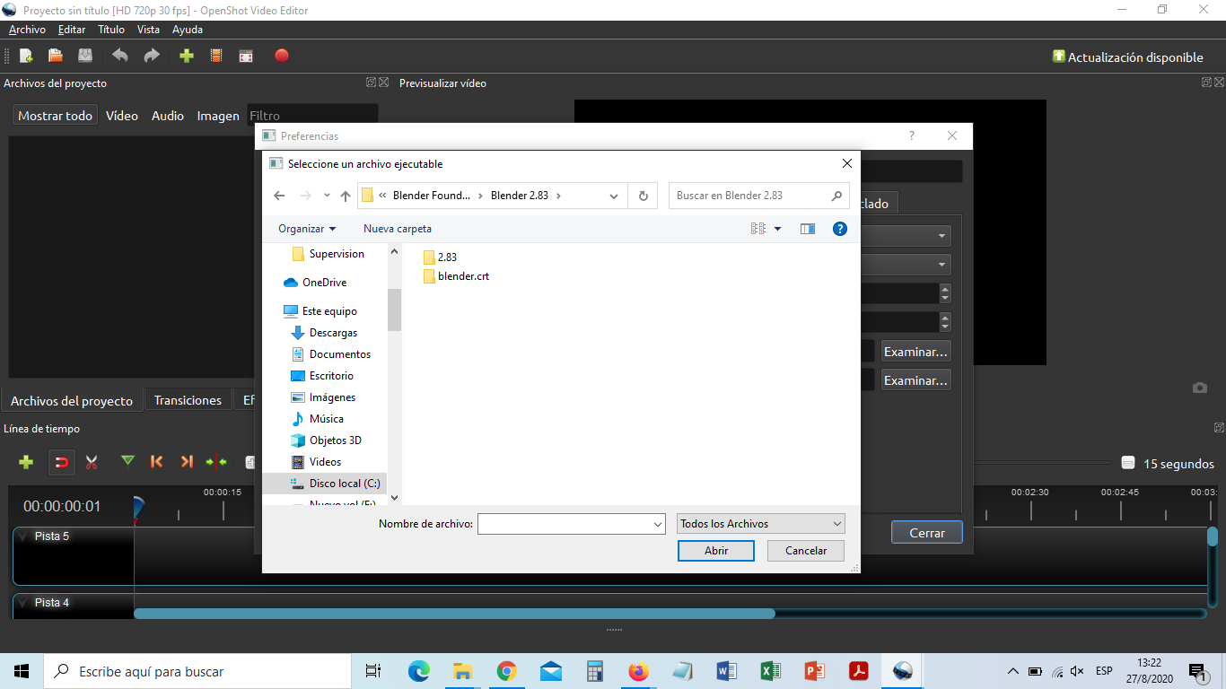Open the Archivo menu
This screenshot has height=689, width=1226.
click(27, 29)
